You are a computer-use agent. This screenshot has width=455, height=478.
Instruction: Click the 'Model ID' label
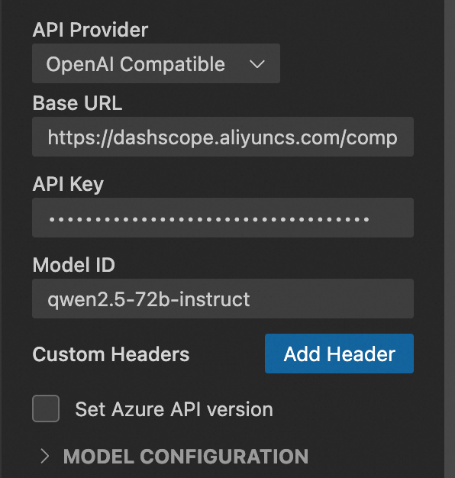[74, 265]
